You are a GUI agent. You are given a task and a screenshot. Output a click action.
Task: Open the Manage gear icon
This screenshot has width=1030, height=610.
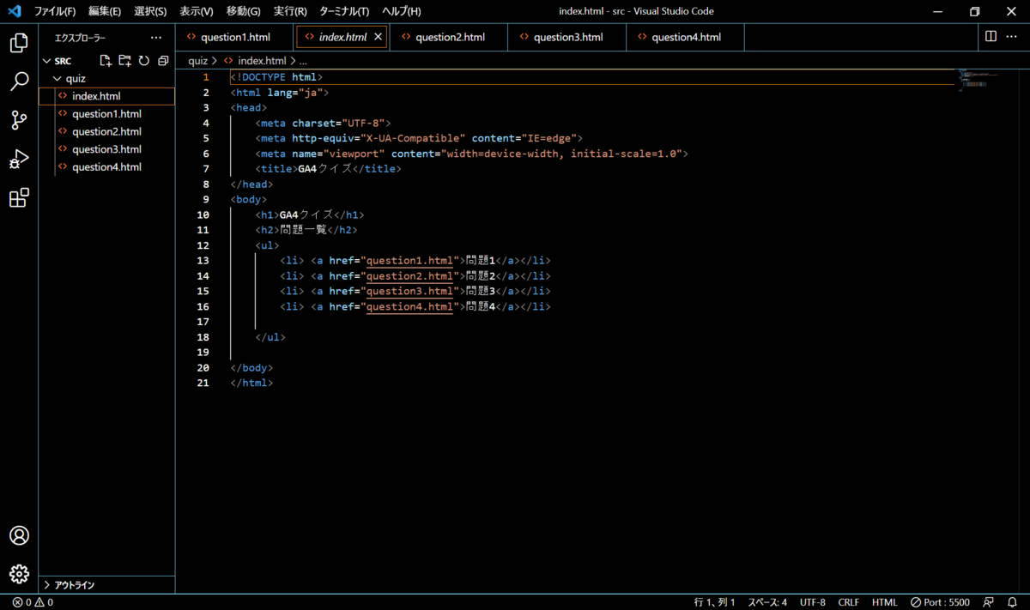tap(19, 574)
